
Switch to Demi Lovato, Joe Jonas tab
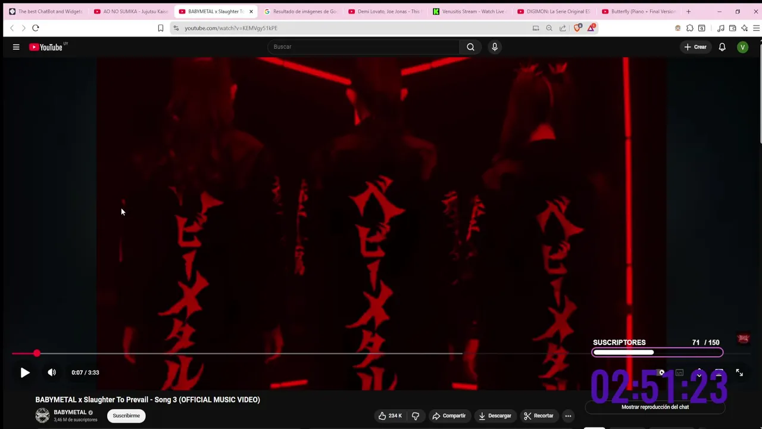(385, 11)
